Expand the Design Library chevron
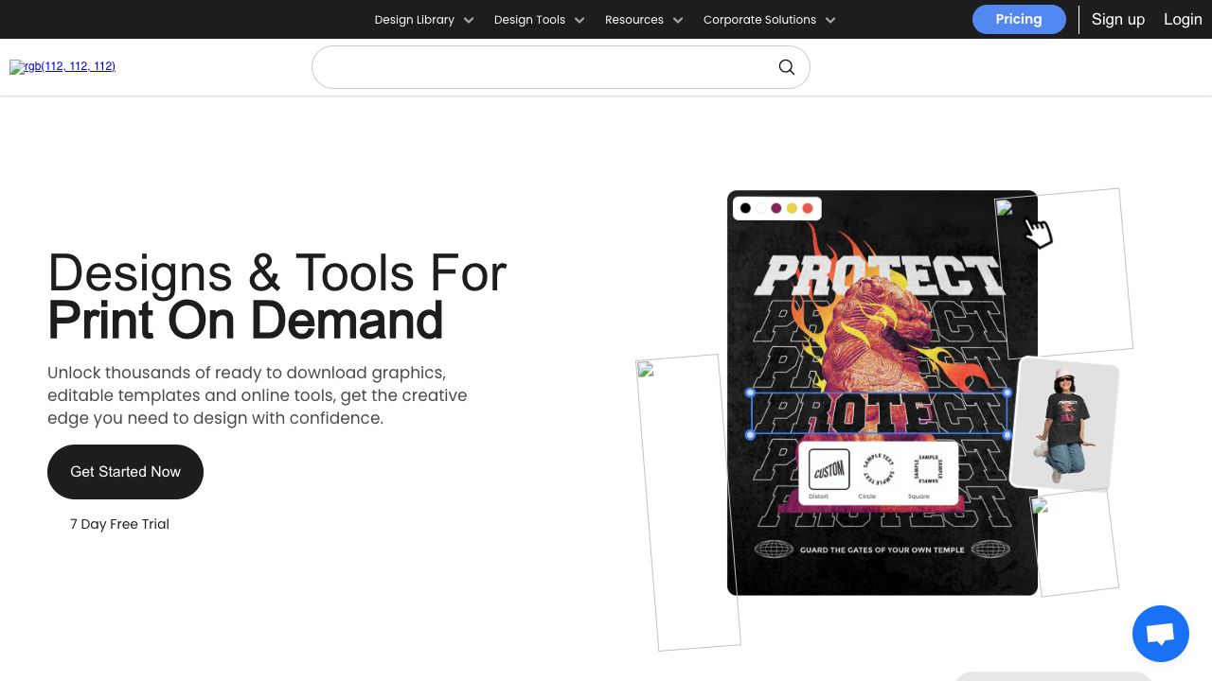Image resolution: width=1212 pixels, height=681 pixels. 469,20
